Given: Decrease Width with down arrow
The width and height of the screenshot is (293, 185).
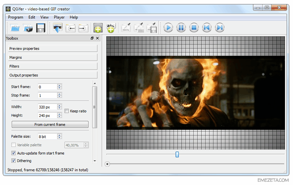Looking at the screenshot, I should 59,108.
